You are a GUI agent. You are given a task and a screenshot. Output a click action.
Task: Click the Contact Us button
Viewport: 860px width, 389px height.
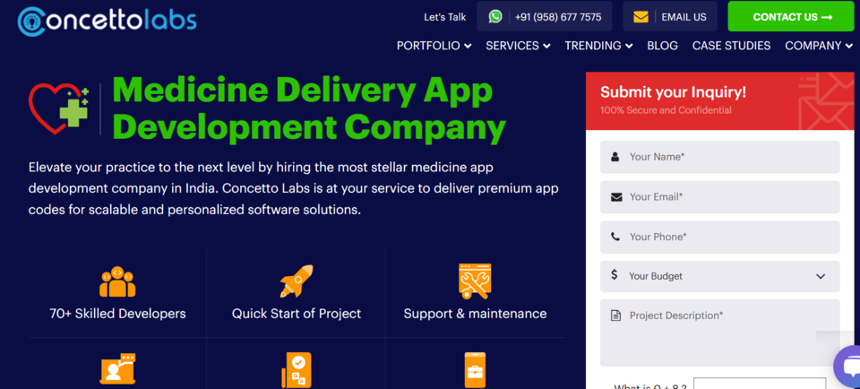[x=793, y=16]
